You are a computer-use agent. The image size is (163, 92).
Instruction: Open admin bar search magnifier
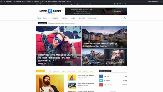(162, 2)
